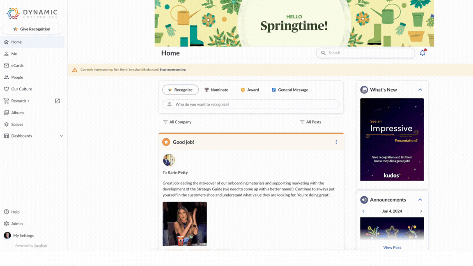Viewport: 473px width, 266px height.
Task: Click the Give Recognition button
Action: 32,29
